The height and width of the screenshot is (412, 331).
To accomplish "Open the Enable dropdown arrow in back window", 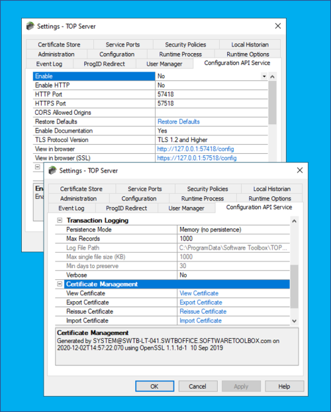I will tap(264, 76).
